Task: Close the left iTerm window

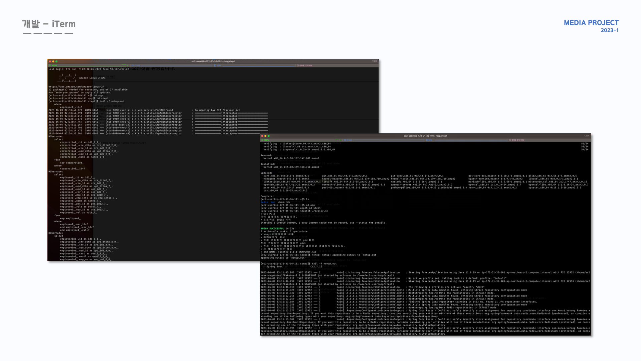Action: pyautogui.click(x=50, y=62)
